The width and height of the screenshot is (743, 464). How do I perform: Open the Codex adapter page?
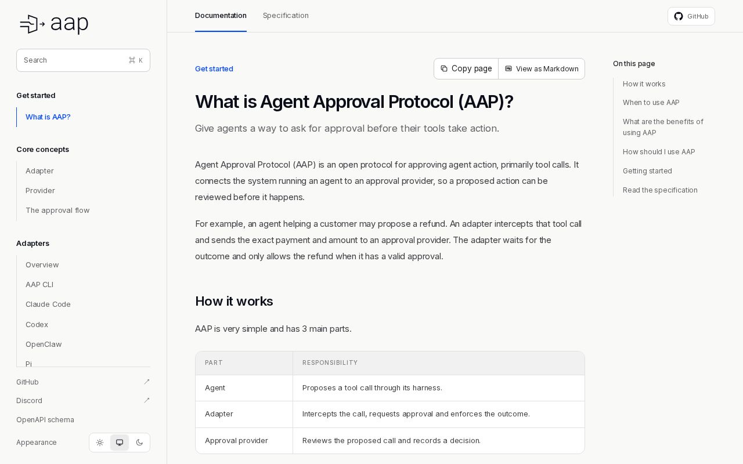tap(37, 325)
